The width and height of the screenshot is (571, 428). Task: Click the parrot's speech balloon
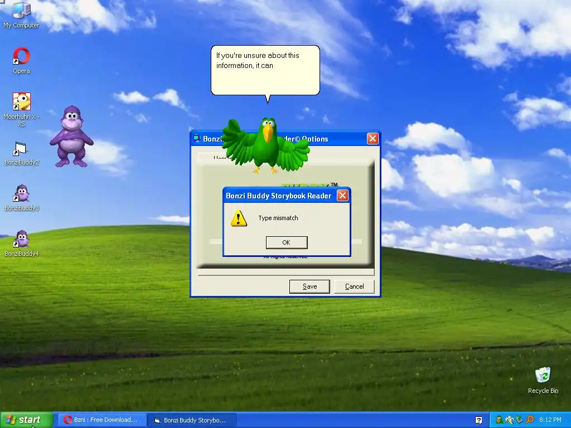(265, 70)
